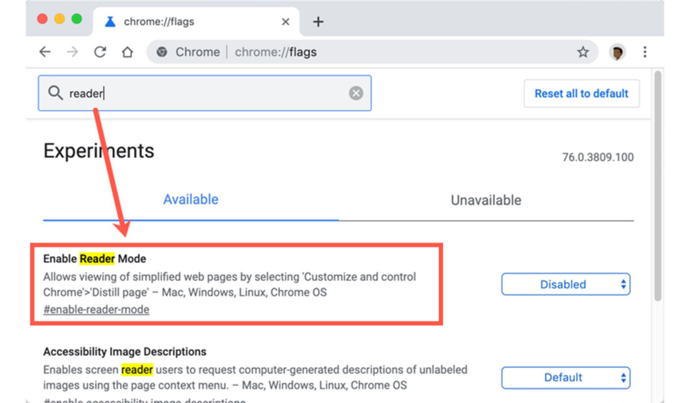
Task: Click the address bar URL
Action: click(276, 52)
